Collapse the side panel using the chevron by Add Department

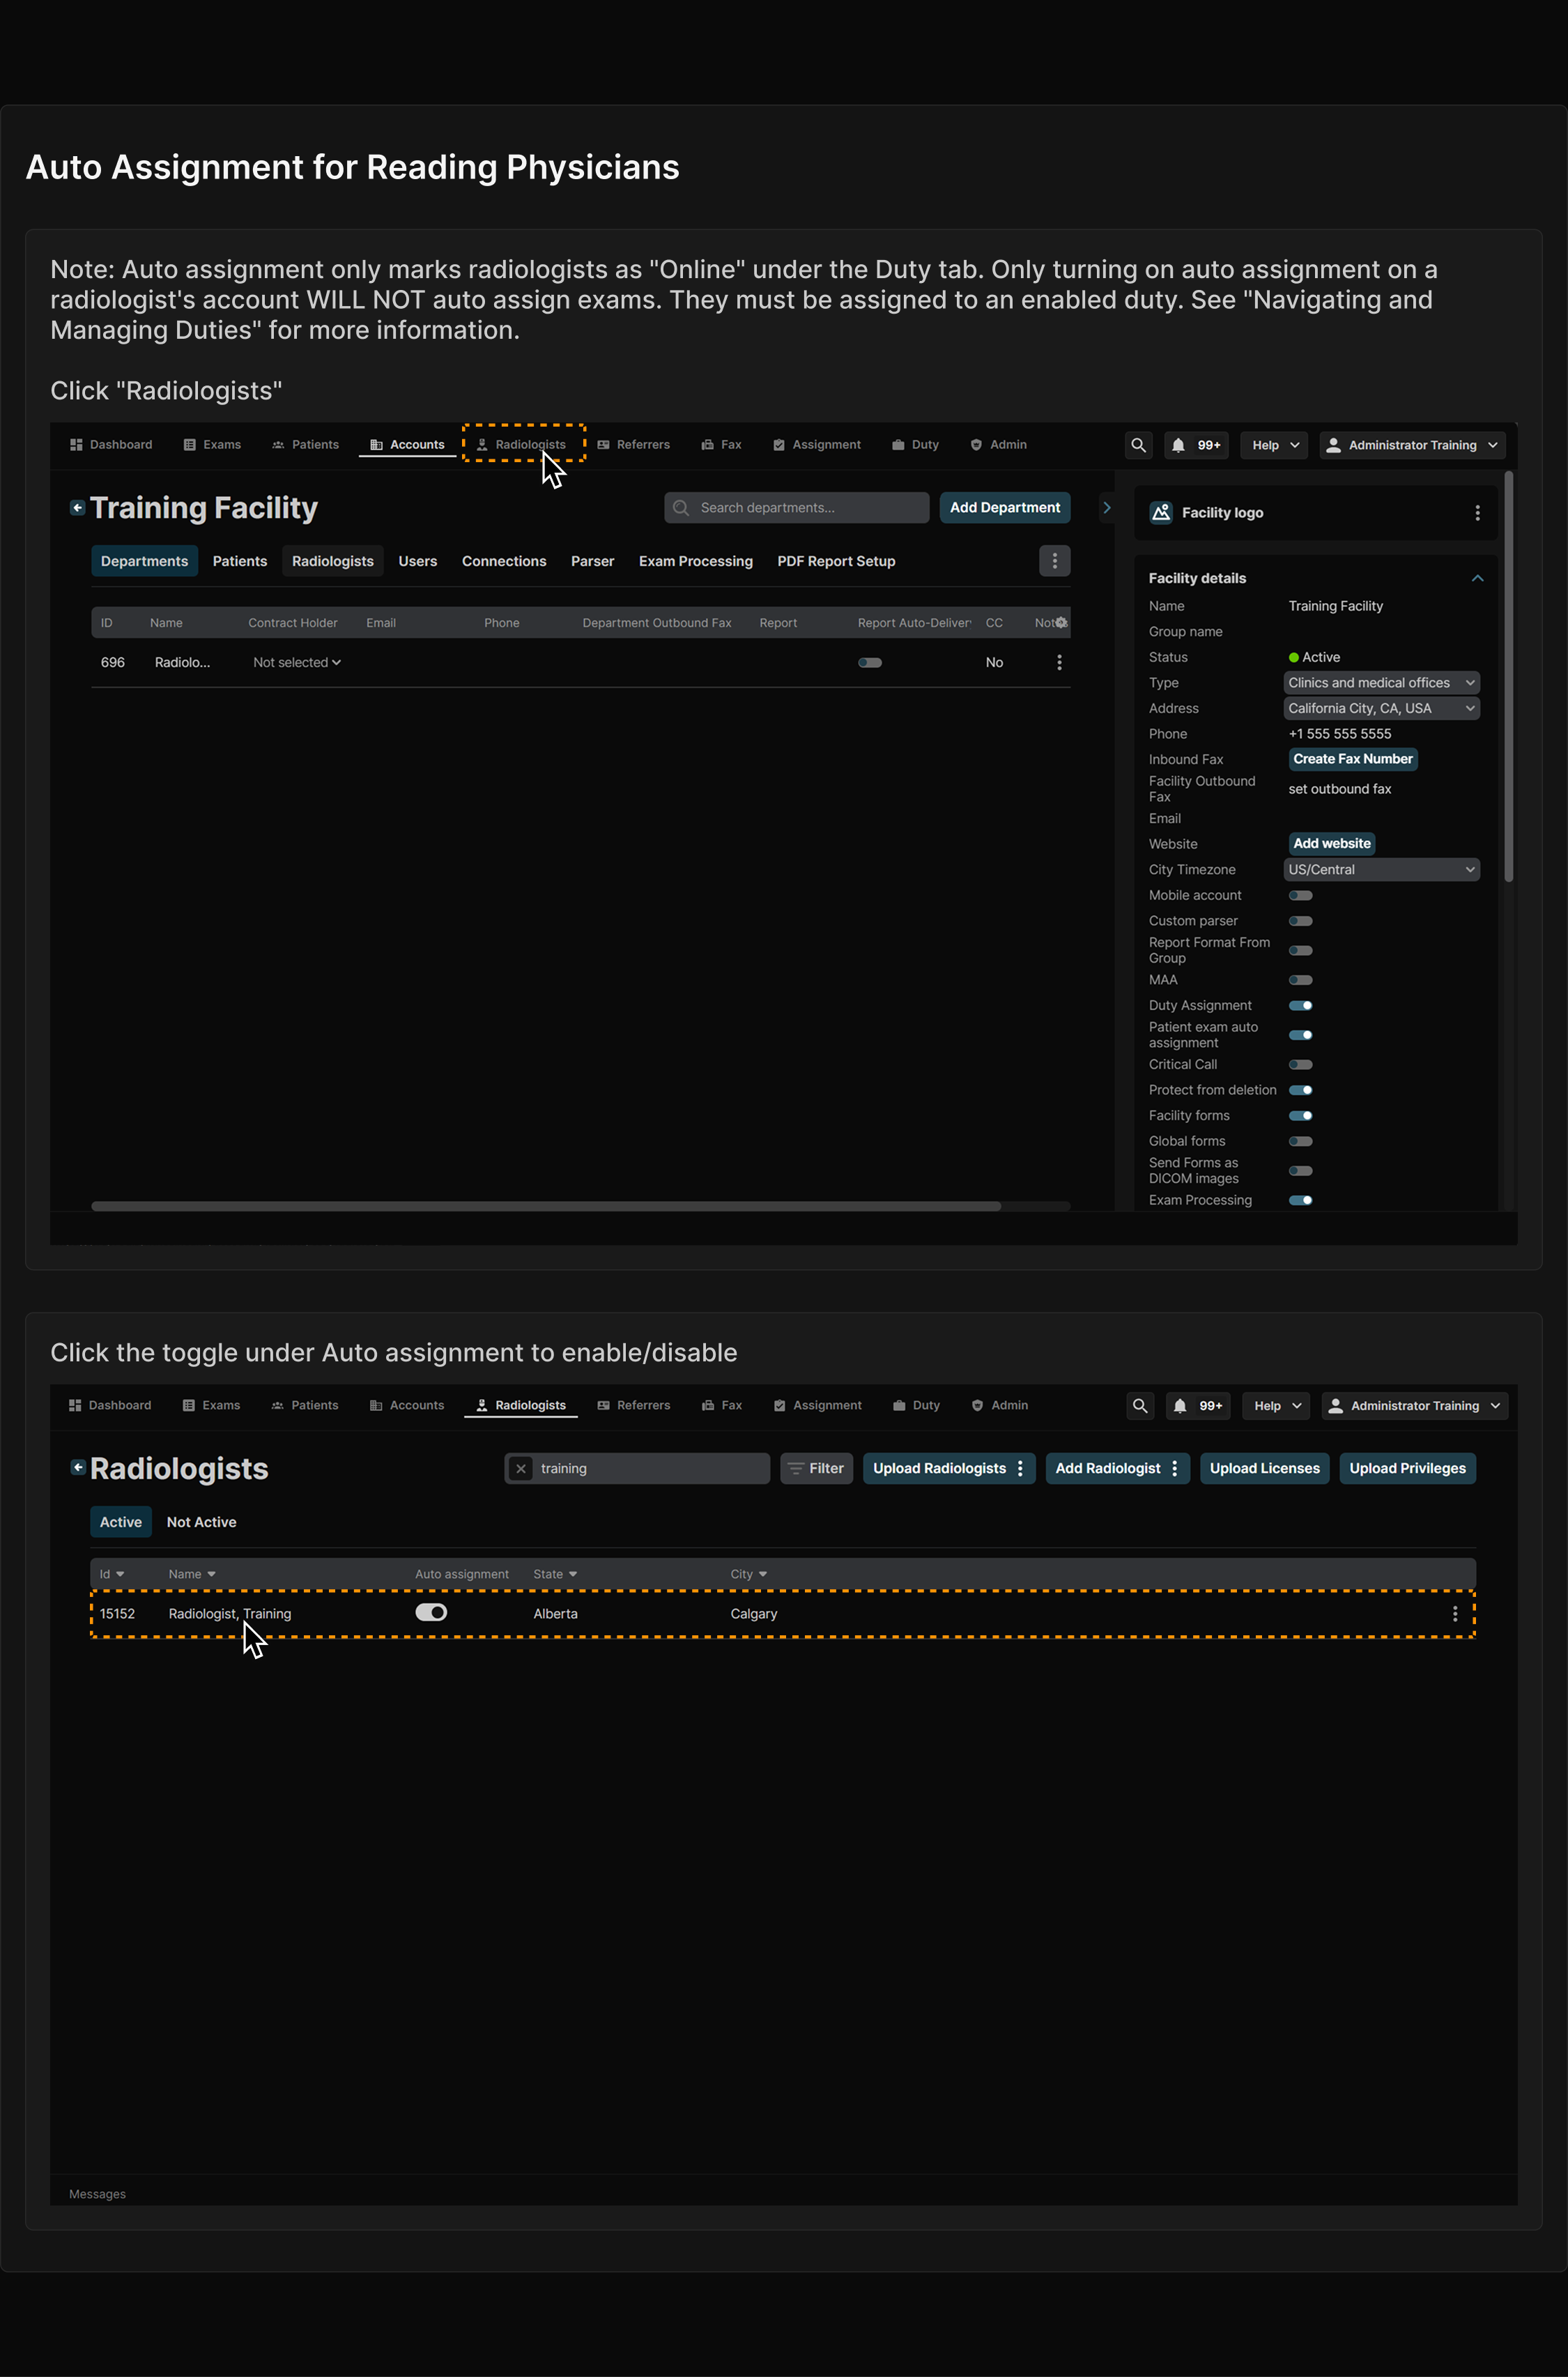point(1107,507)
